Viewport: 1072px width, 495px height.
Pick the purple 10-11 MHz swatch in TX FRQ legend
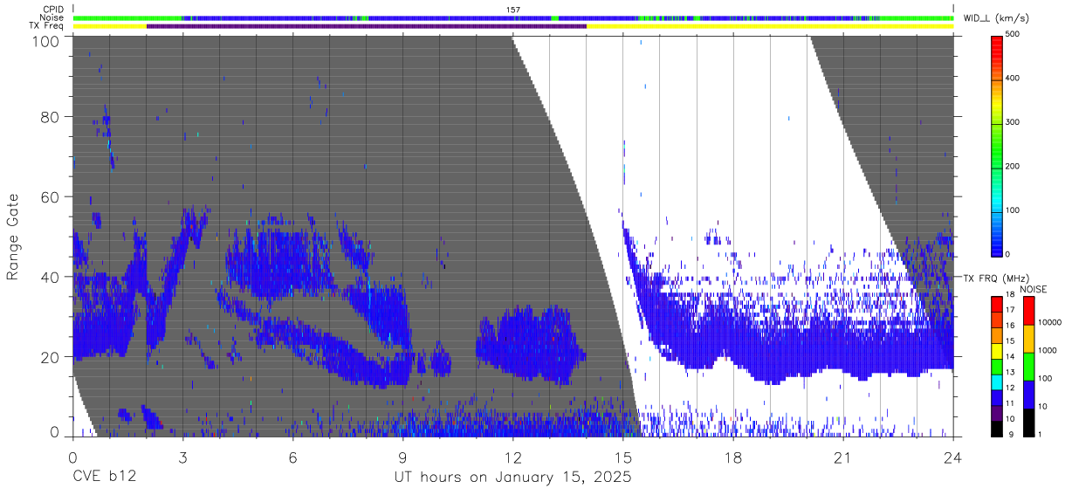[x=997, y=412]
